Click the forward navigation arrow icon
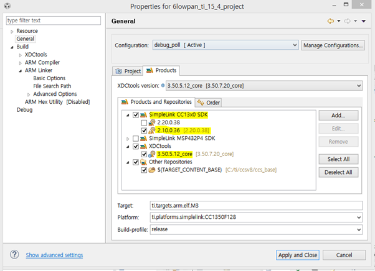This screenshot has height=271, width=375. pos(348,21)
